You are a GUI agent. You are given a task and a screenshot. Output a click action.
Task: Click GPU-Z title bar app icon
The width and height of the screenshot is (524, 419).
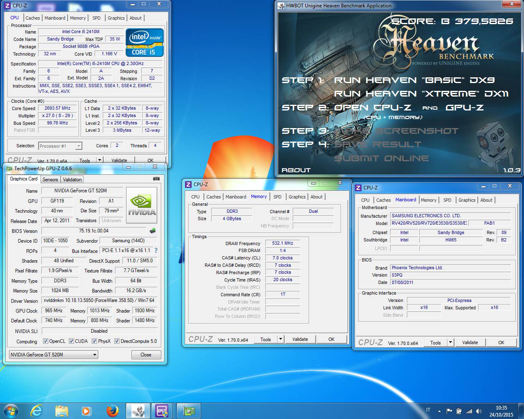[x=9, y=168]
